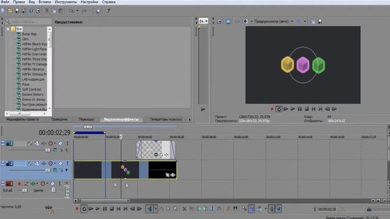
Task: Select the Normal Edit tool in timeline toolbar
Action: tap(150, 209)
